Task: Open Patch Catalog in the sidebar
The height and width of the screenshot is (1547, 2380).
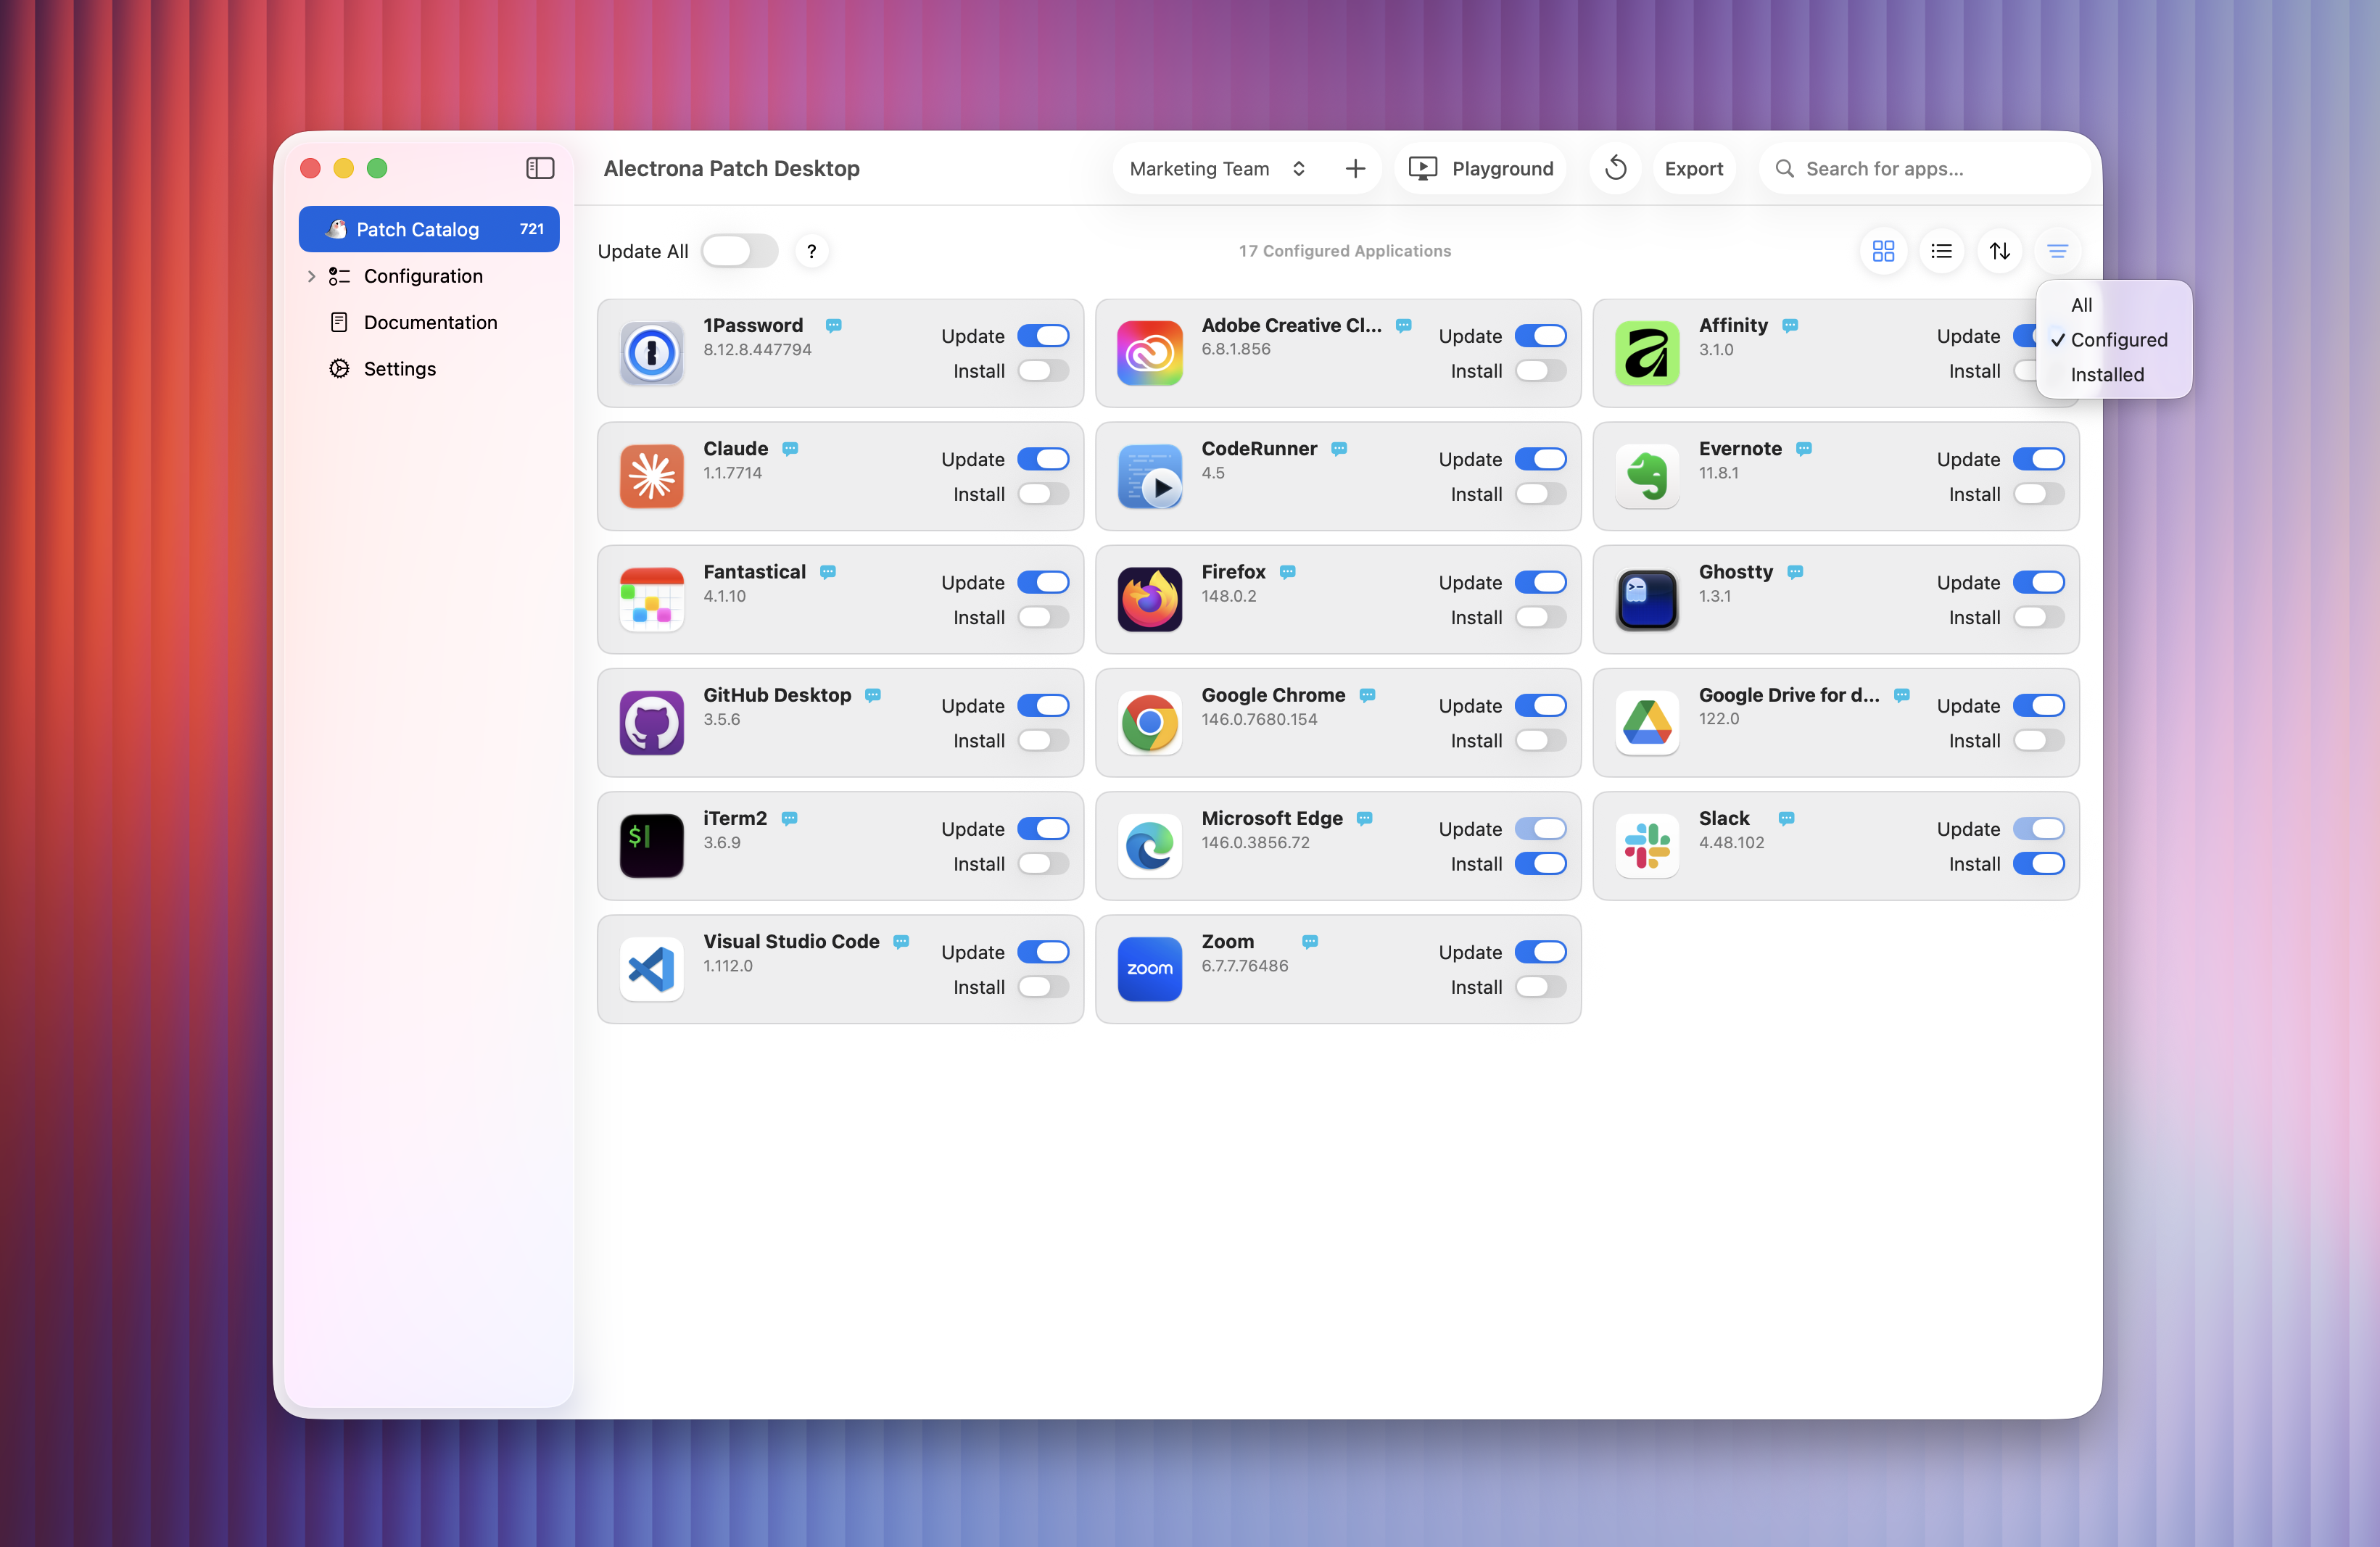Action: (x=429, y=229)
